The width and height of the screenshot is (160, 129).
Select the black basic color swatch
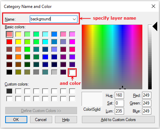click(x=9, y=72)
